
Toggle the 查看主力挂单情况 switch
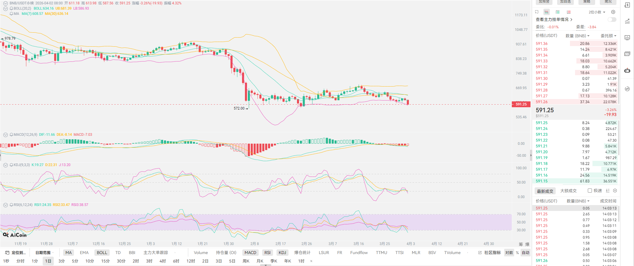pos(612,20)
